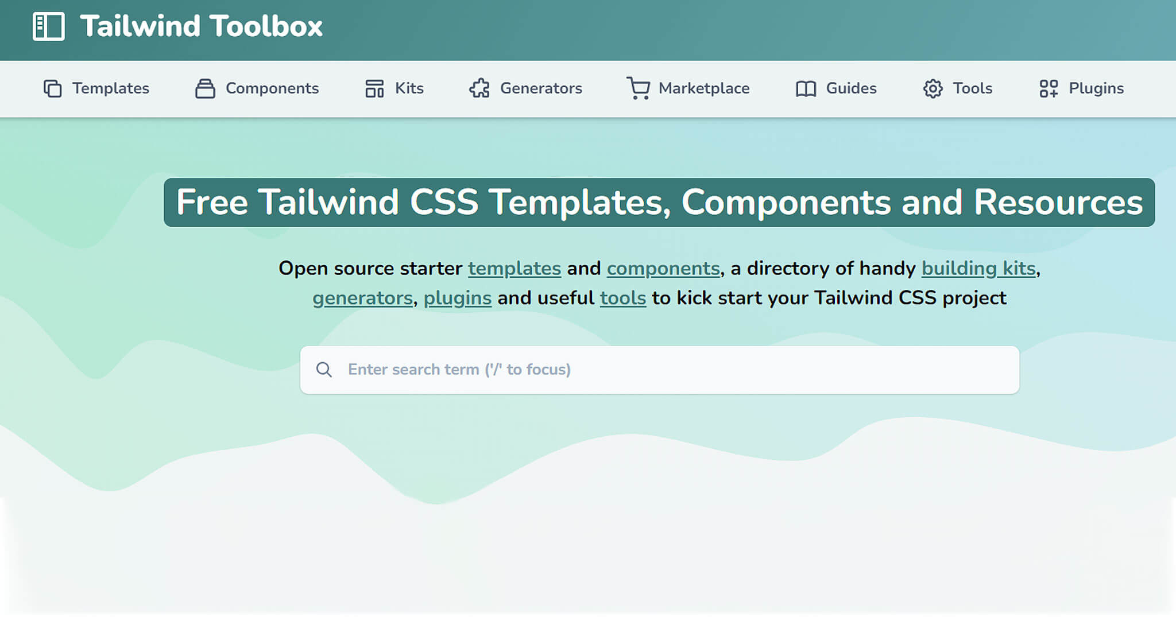Open the Plugins navigation label
1176x617 pixels.
[1096, 88]
